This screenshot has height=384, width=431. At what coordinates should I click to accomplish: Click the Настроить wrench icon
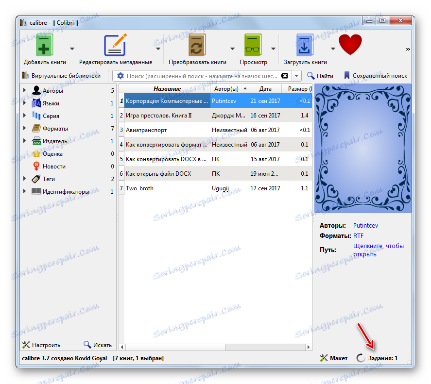point(26,345)
